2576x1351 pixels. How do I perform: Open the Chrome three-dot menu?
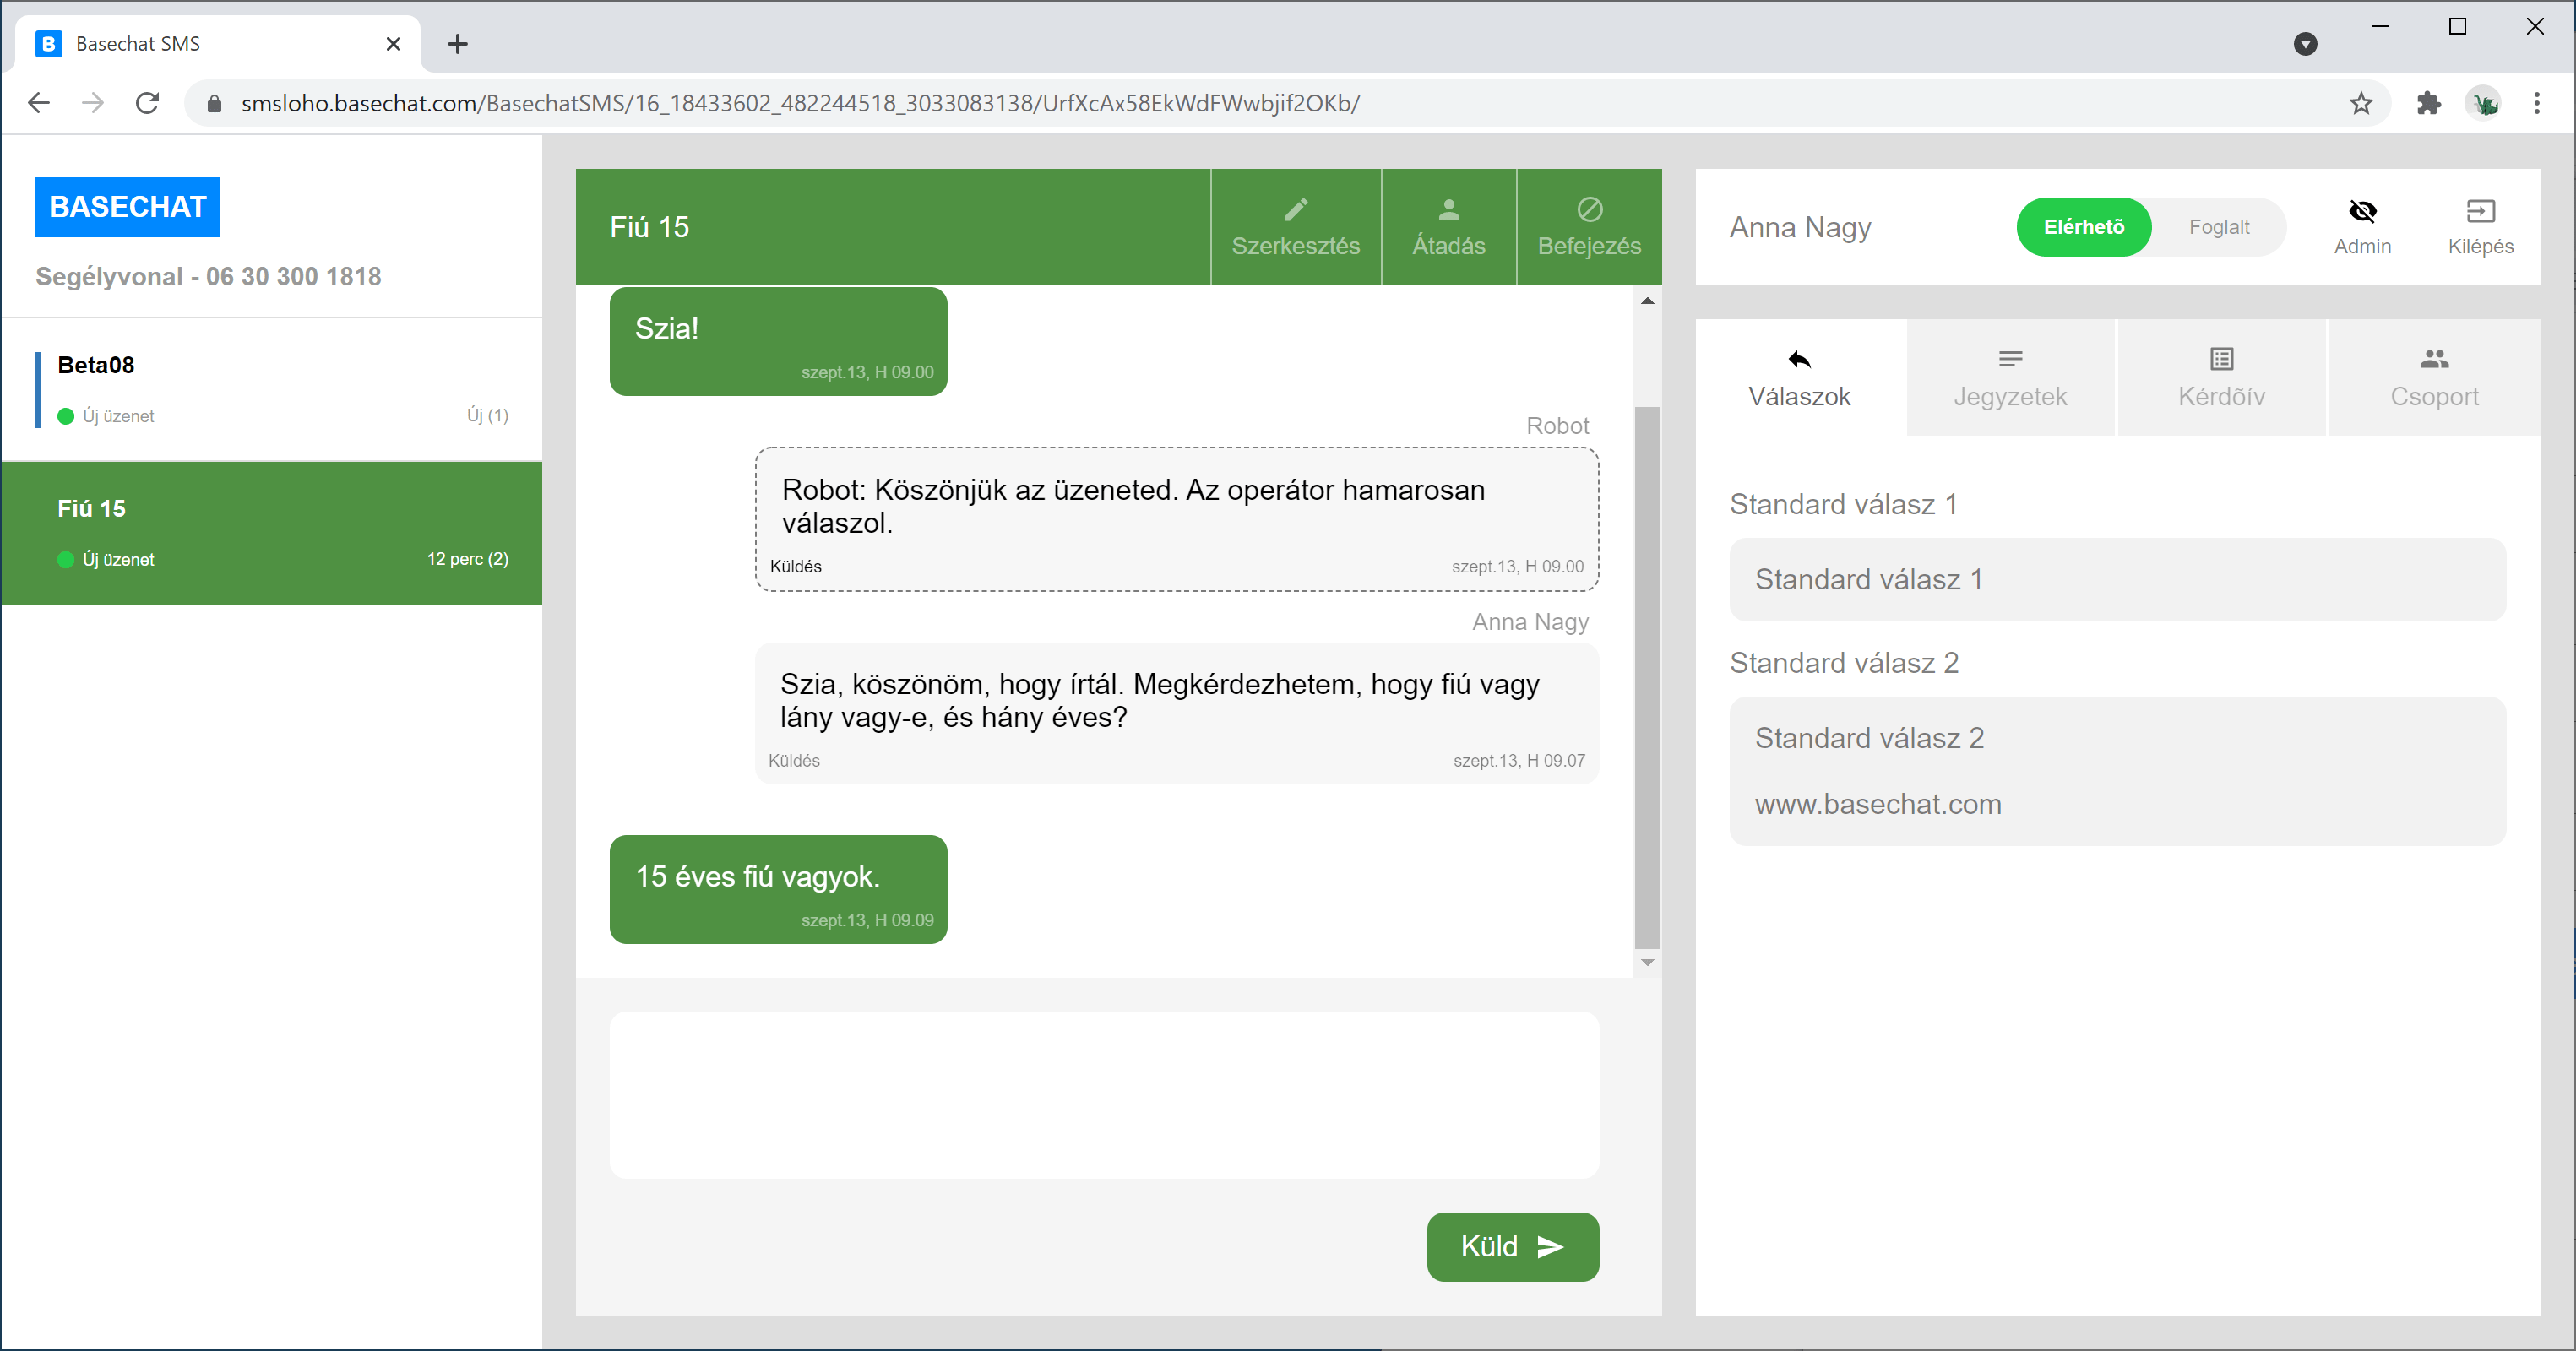pos(2536,103)
